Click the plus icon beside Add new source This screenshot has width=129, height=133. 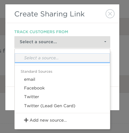coord(26,120)
